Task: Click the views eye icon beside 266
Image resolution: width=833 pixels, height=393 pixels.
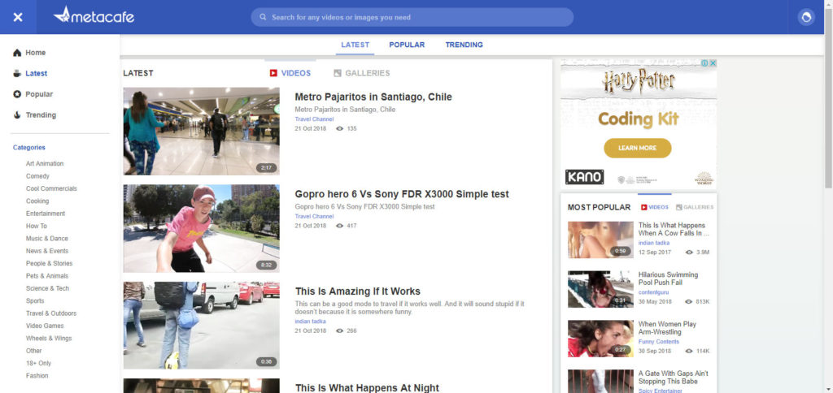Action: coord(340,330)
